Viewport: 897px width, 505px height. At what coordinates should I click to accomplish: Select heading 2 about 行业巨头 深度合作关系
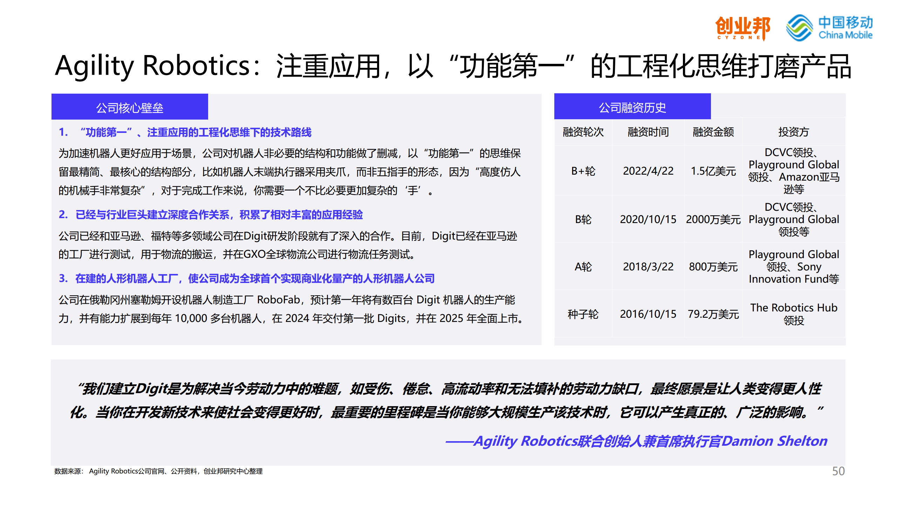[x=211, y=215]
